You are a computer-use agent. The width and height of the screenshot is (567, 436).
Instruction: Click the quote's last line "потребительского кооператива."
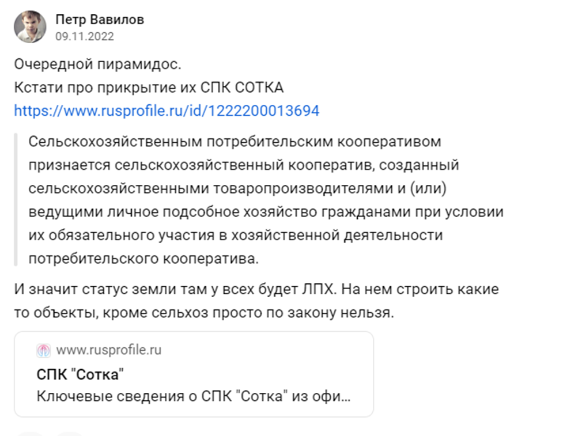[x=144, y=259]
